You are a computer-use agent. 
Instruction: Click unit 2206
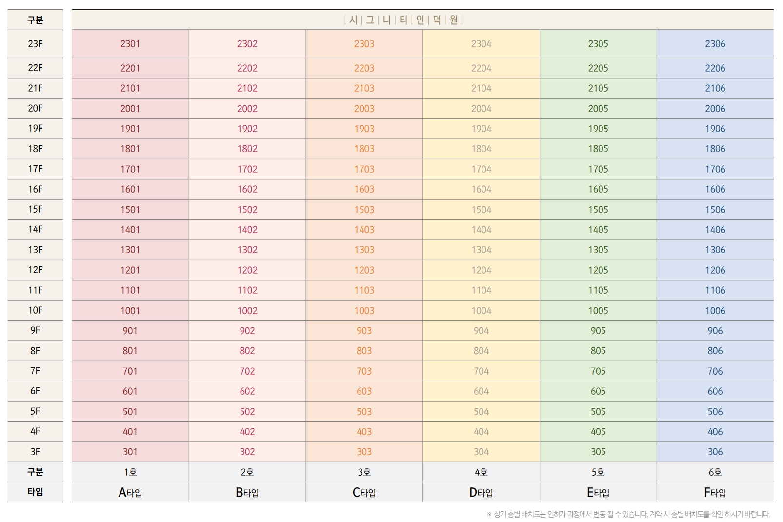click(715, 68)
